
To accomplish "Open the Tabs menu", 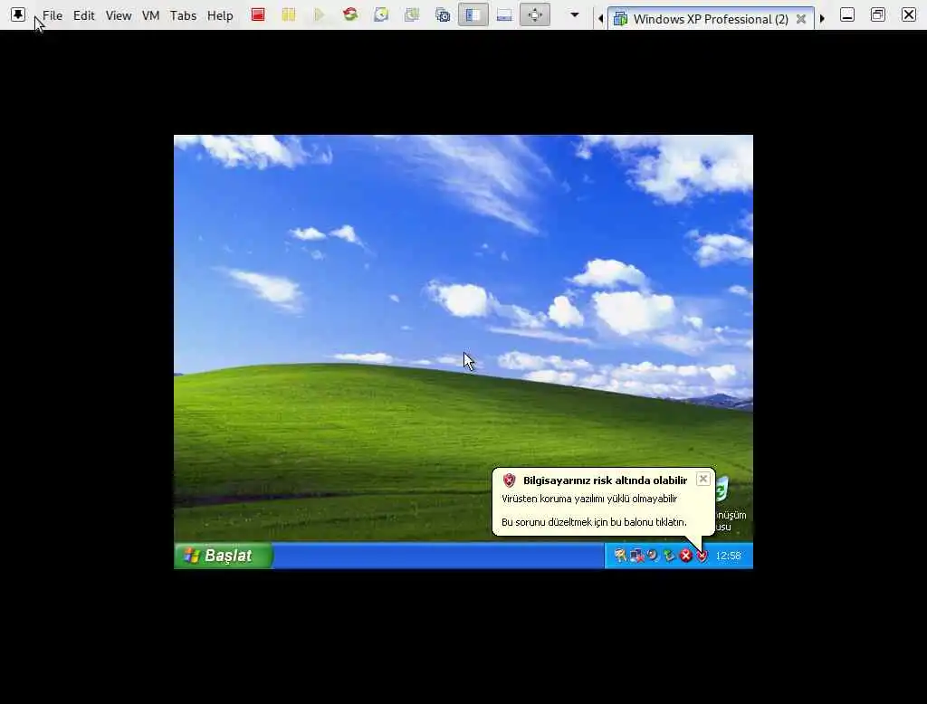I will (x=183, y=16).
